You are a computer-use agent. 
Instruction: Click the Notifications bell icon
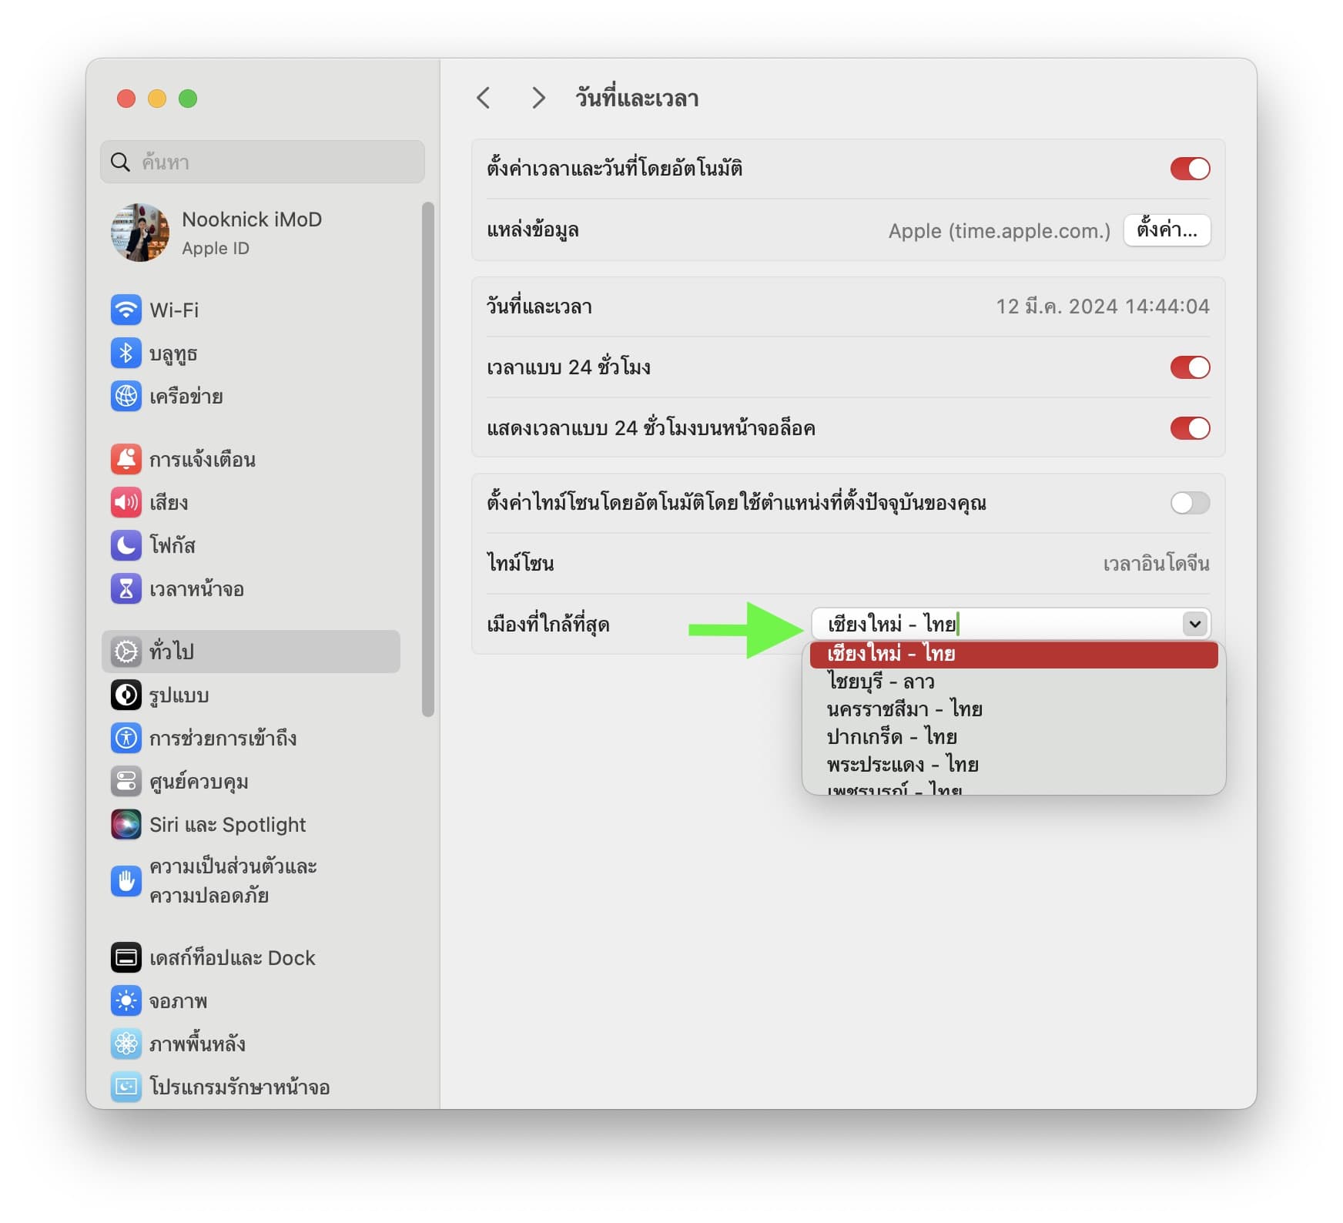pyautogui.click(x=126, y=460)
